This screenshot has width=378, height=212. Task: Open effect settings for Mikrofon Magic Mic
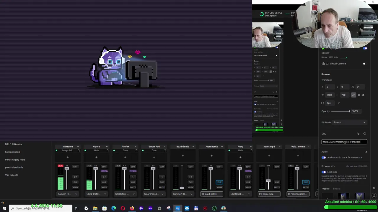(79, 150)
